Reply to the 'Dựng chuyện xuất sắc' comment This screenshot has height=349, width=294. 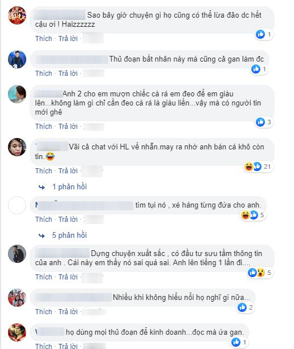point(68,277)
